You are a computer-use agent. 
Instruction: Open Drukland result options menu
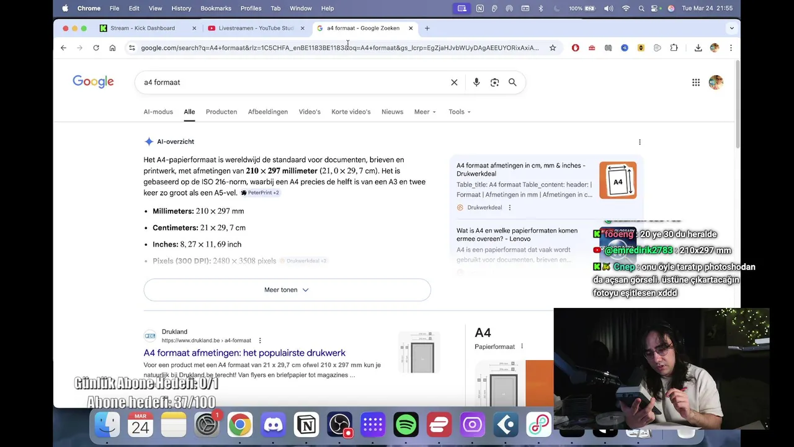pyautogui.click(x=260, y=340)
